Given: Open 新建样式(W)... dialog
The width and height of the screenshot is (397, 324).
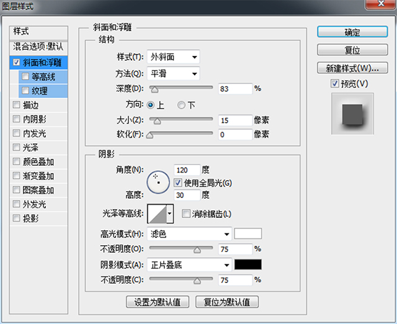Looking at the screenshot, I should point(352,68).
